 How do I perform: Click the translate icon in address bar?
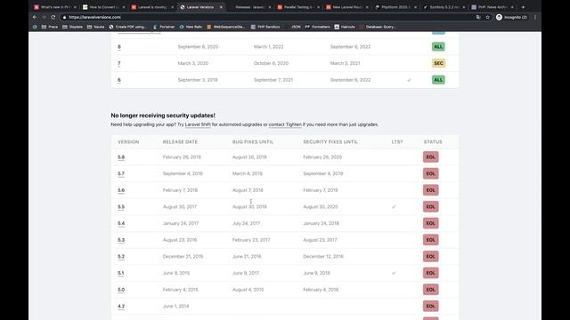tap(478, 17)
